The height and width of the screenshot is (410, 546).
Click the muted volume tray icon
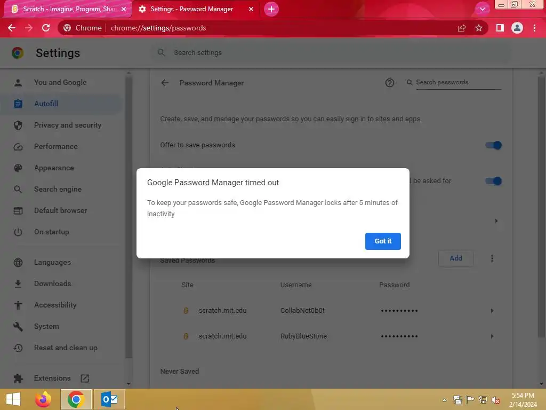point(495,400)
